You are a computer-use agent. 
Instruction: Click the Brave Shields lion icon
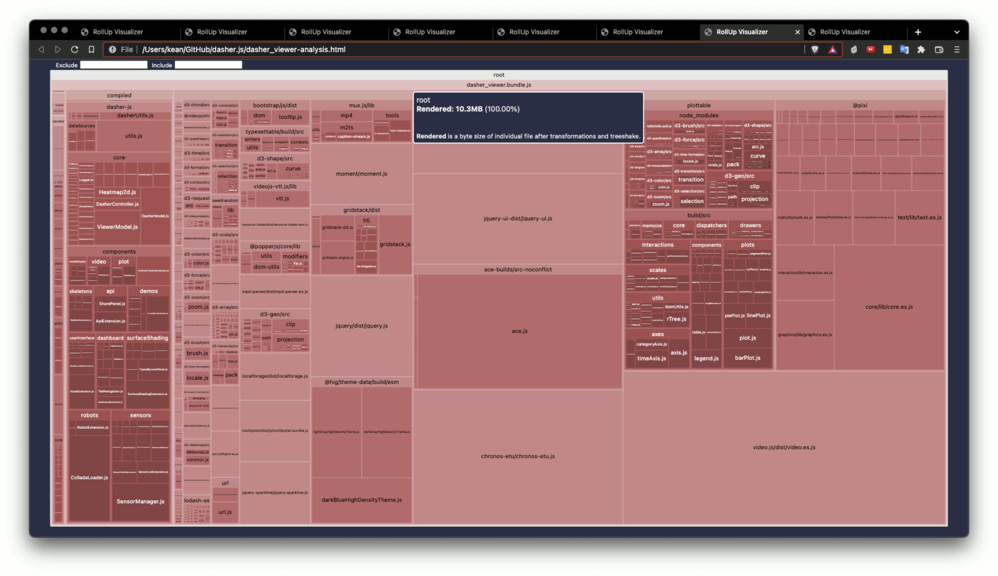click(814, 49)
